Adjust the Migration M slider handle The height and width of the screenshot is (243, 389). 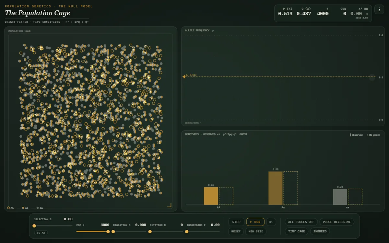113,232
